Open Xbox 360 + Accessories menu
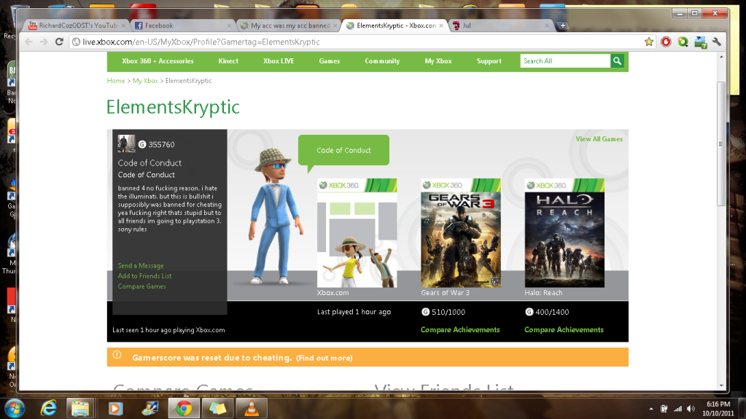 (158, 61)
